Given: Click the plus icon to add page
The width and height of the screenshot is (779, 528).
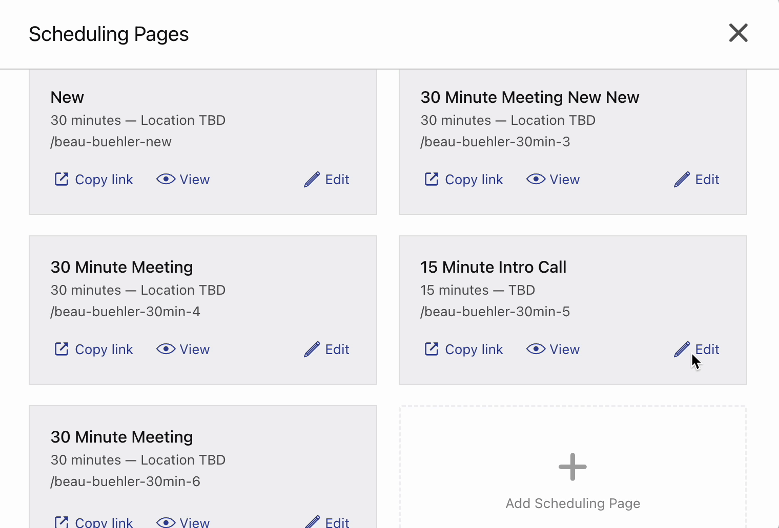Looking at the screenshot, I should 572,467.
